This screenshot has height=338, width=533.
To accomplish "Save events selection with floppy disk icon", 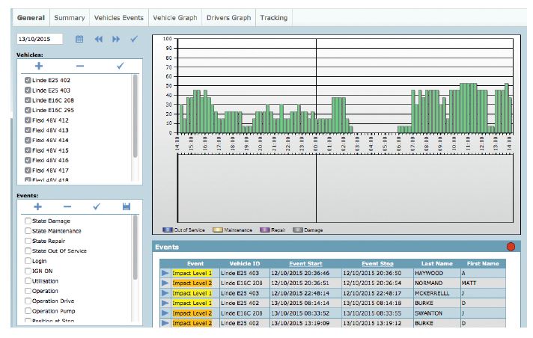I will point(127,206).
